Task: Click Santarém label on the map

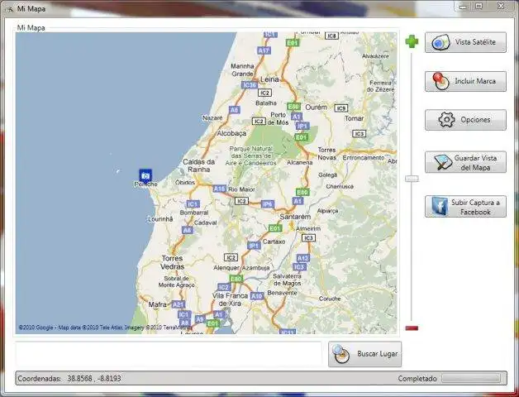Action: (295, 217)
